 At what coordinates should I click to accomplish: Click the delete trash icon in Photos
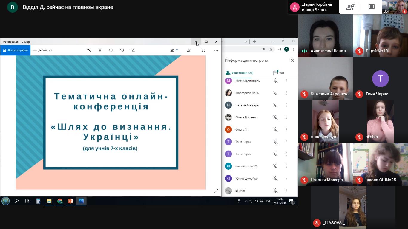100,50
